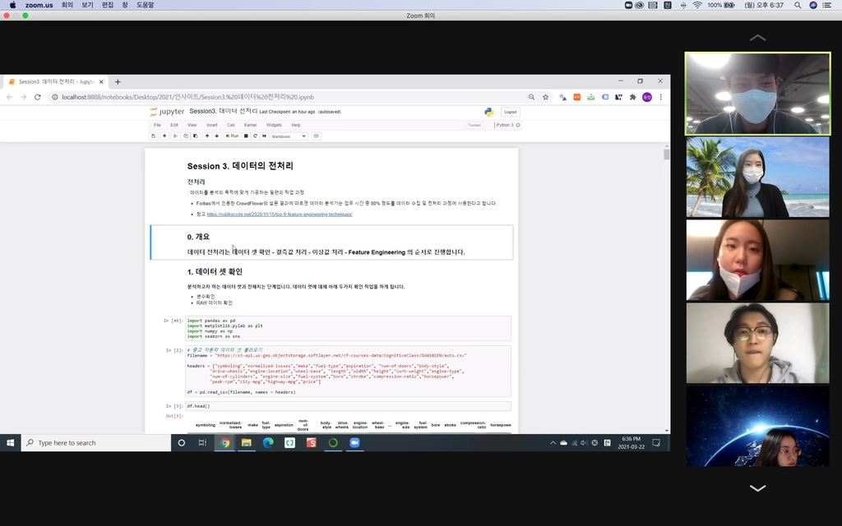The width and height of the screenshot is (842, 526).
Task: Click the import pandas code cell
Action: click(x=348, y=329)
